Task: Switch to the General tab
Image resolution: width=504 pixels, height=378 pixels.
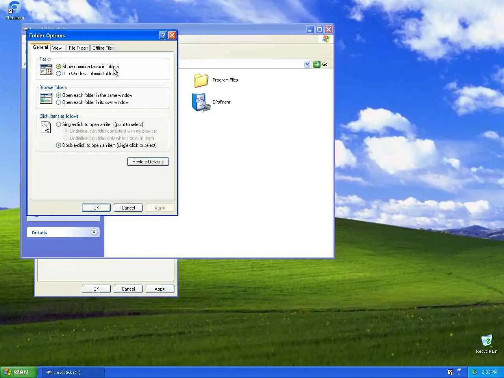Action: 40,47
